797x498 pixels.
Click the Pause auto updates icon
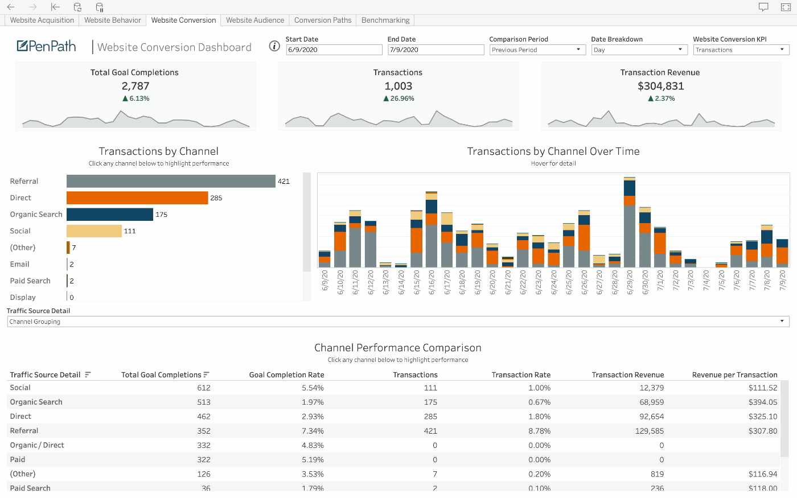(x=100, y=7)
